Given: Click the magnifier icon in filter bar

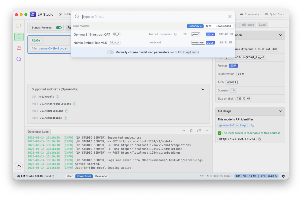Looking at the screenshot, I should coord(77,17).
